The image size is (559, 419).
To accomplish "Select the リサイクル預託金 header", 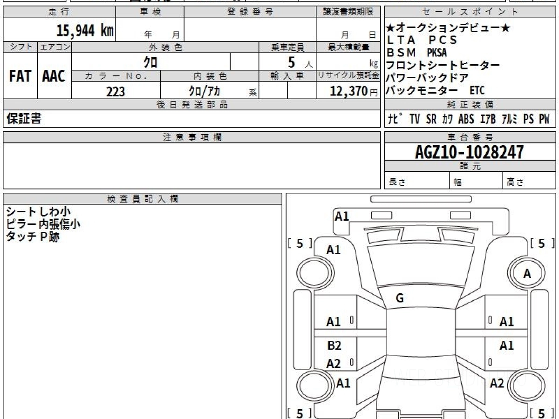I will (348, 76).
